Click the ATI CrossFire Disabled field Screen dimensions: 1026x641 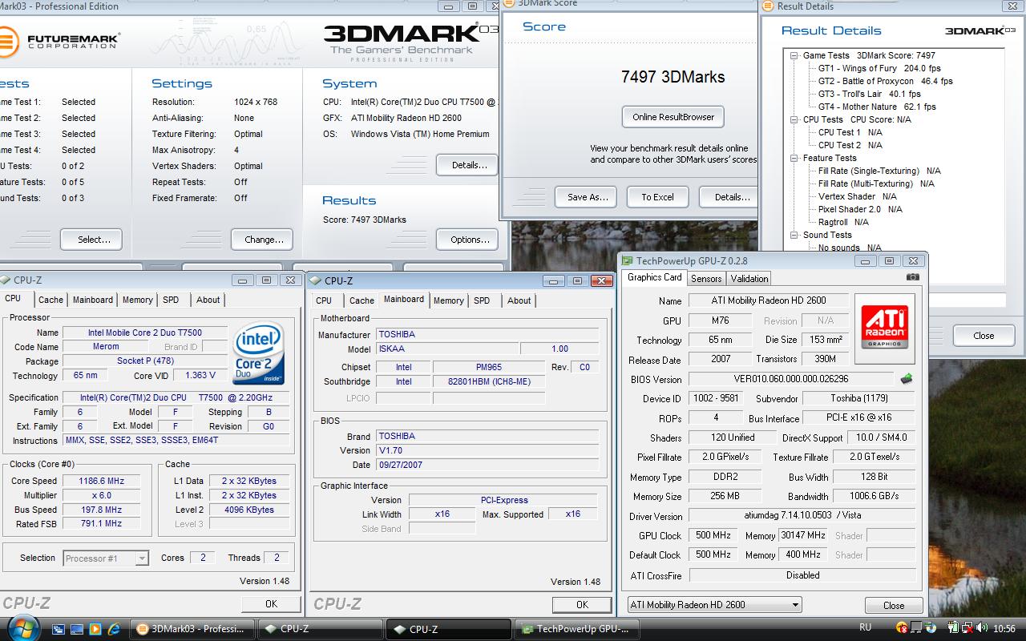(802, 575)
